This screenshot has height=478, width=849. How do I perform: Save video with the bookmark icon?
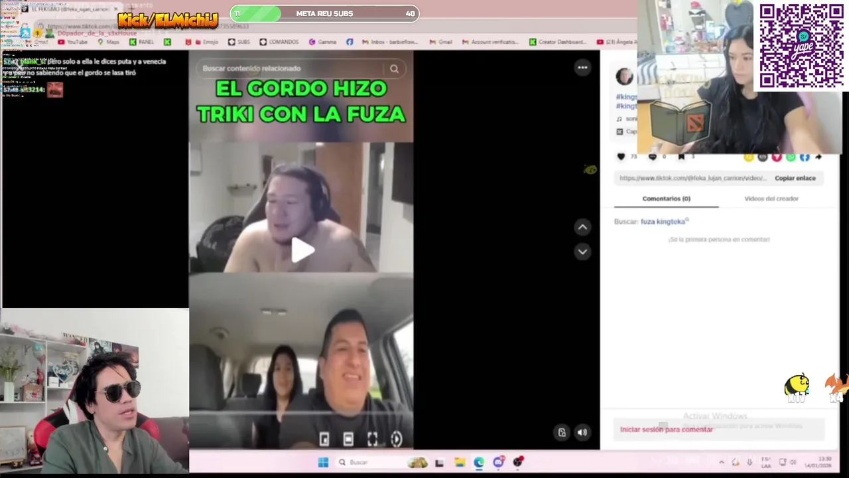[x=681, y=157]
